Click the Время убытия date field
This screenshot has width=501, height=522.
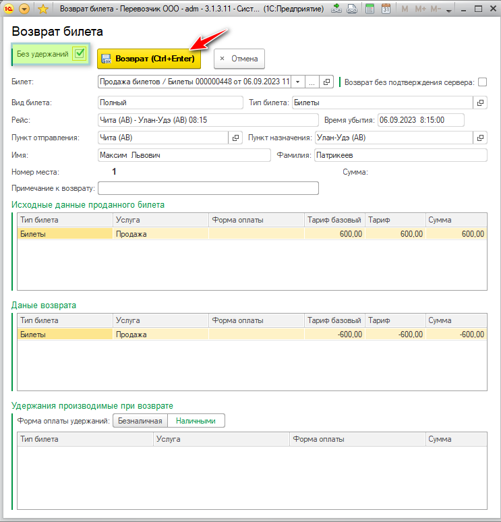pyautogui.click(x=421, y=120)
